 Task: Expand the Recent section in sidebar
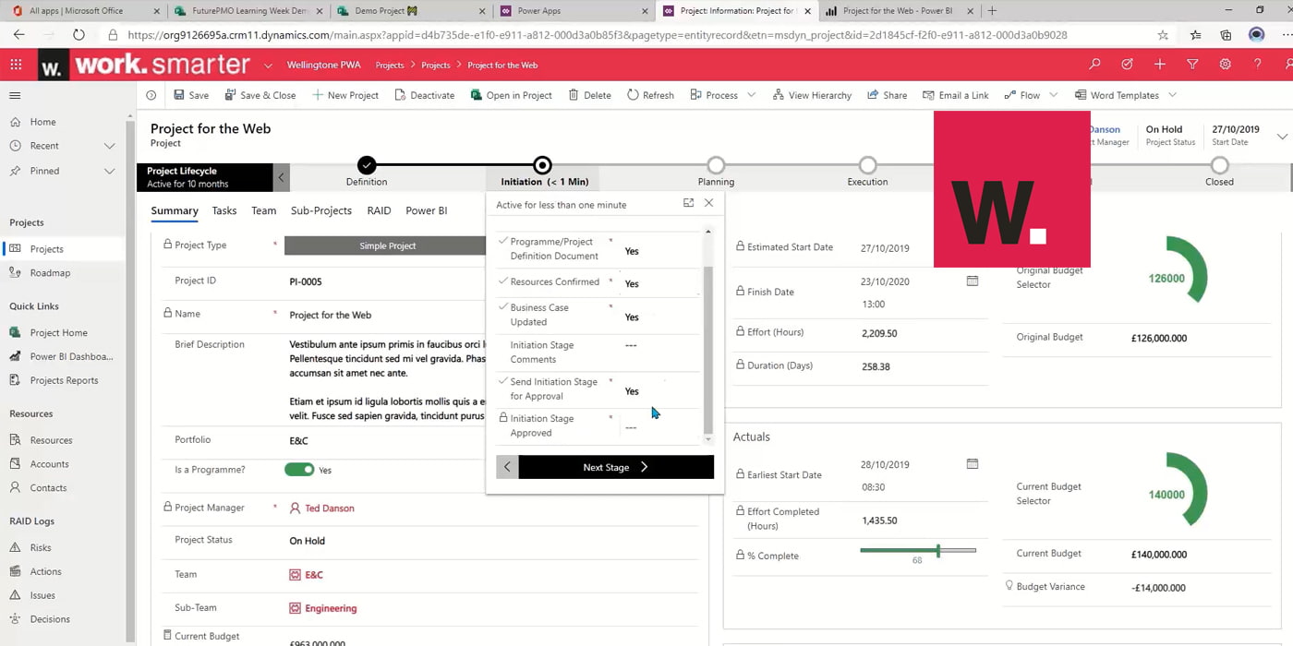click(x=109, y=146)
